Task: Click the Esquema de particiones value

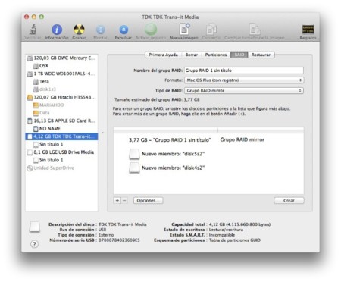Action: (235, 240)
